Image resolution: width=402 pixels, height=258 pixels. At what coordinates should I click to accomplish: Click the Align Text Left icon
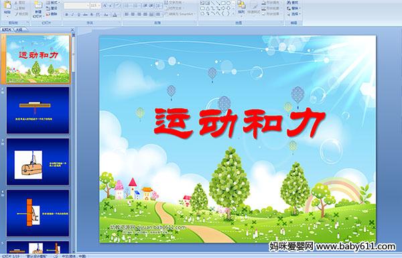[127, 14]
